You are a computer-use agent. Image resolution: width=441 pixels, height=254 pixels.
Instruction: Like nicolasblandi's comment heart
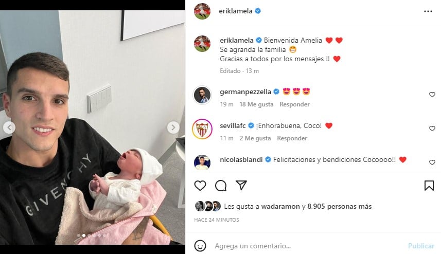[432, 162]
